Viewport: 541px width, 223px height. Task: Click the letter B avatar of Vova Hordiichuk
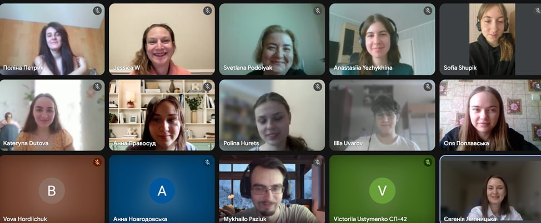(52, 191)
